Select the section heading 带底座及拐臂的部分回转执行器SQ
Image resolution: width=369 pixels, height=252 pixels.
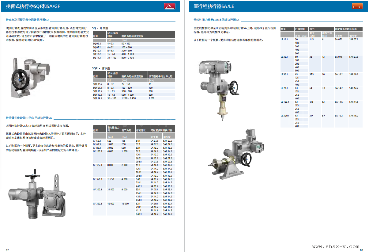(x=27, y=20)
